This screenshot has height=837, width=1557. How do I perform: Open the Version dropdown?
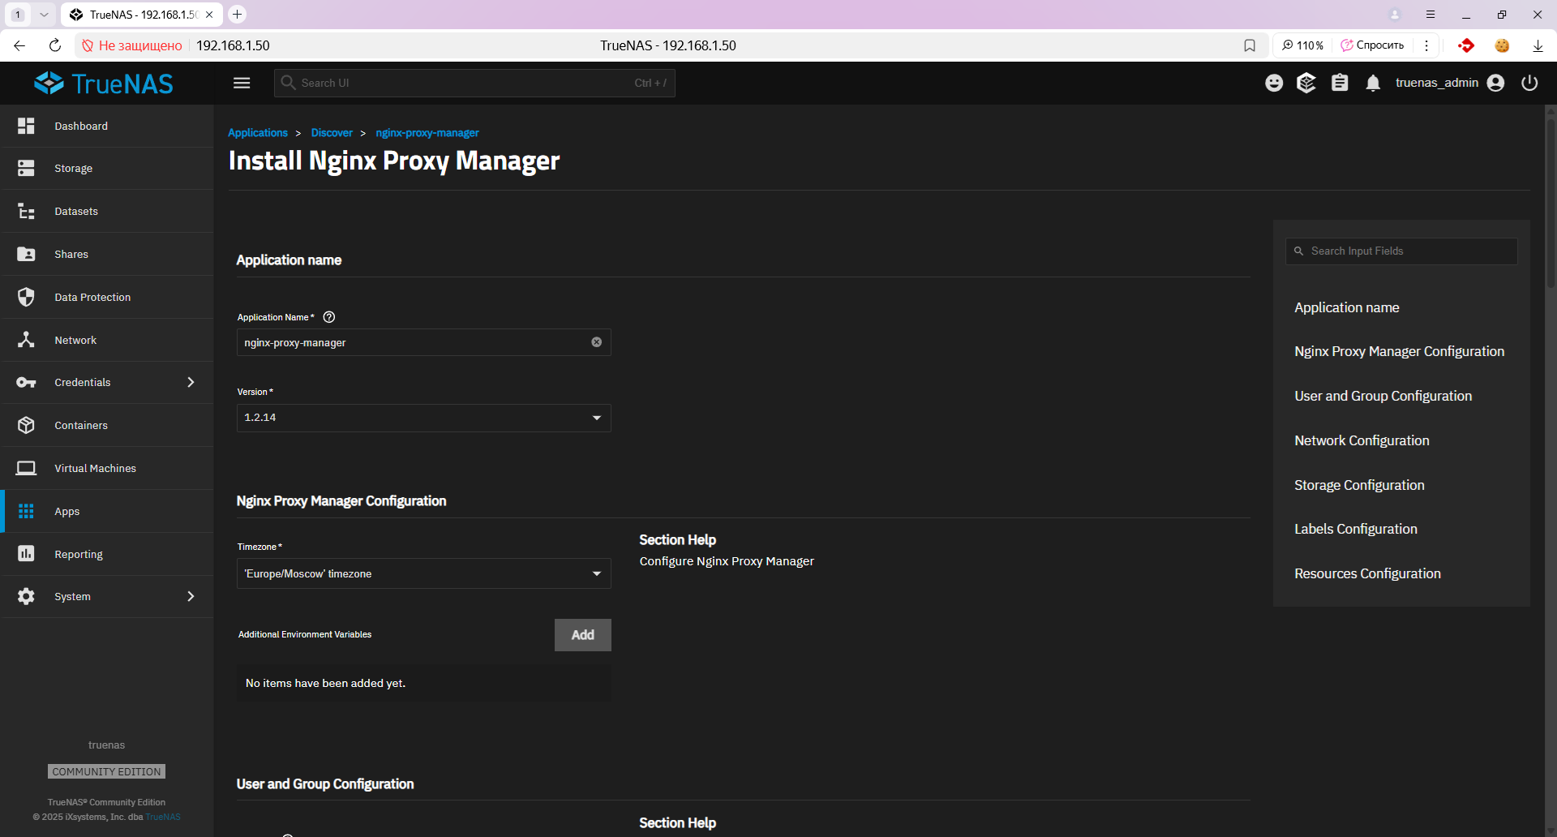point(423,418)
